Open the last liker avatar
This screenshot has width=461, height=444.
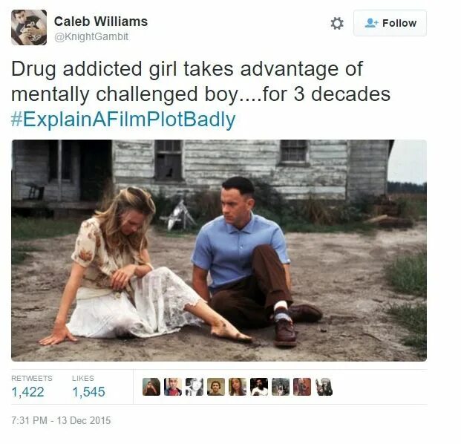point(324,387)
